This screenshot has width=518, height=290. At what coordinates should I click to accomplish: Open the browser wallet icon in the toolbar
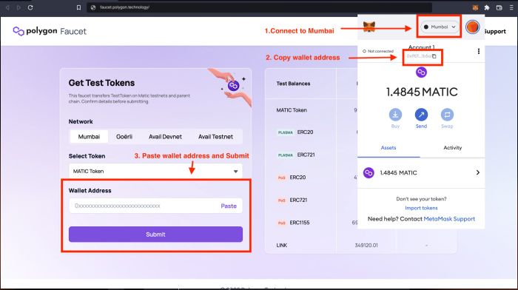[x=499, y=7]
